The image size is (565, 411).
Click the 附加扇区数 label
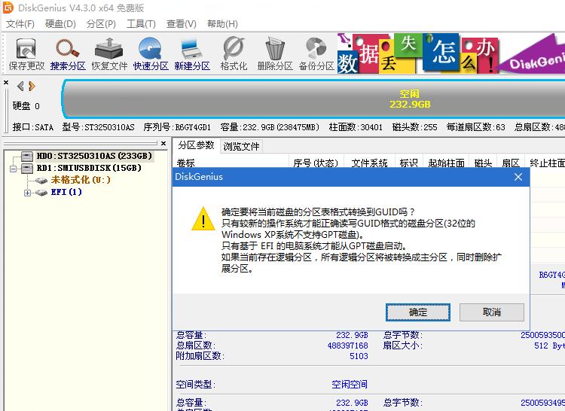coord(200,356)
